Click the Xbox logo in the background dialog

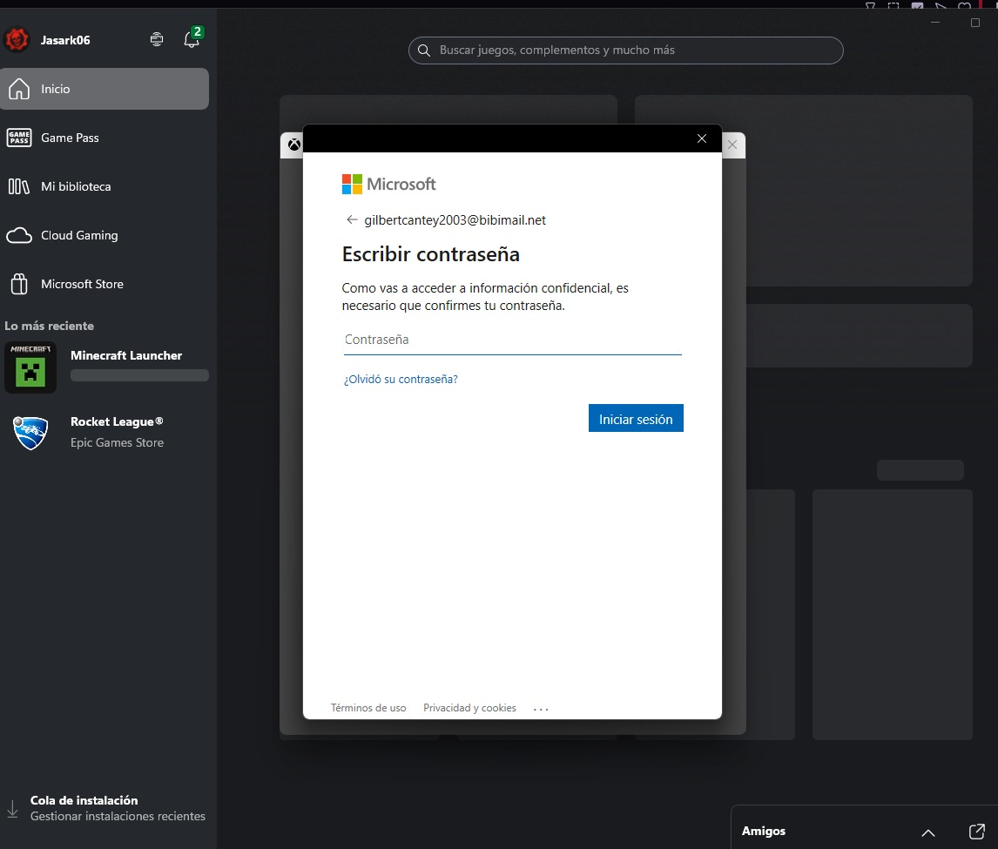tap(294, 145)
